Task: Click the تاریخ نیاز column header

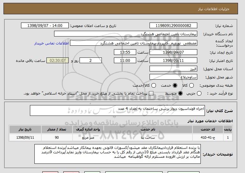Action: point(25,130)
